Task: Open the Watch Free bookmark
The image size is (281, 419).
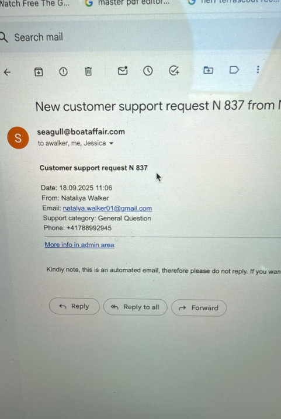Action: [34, 3]
